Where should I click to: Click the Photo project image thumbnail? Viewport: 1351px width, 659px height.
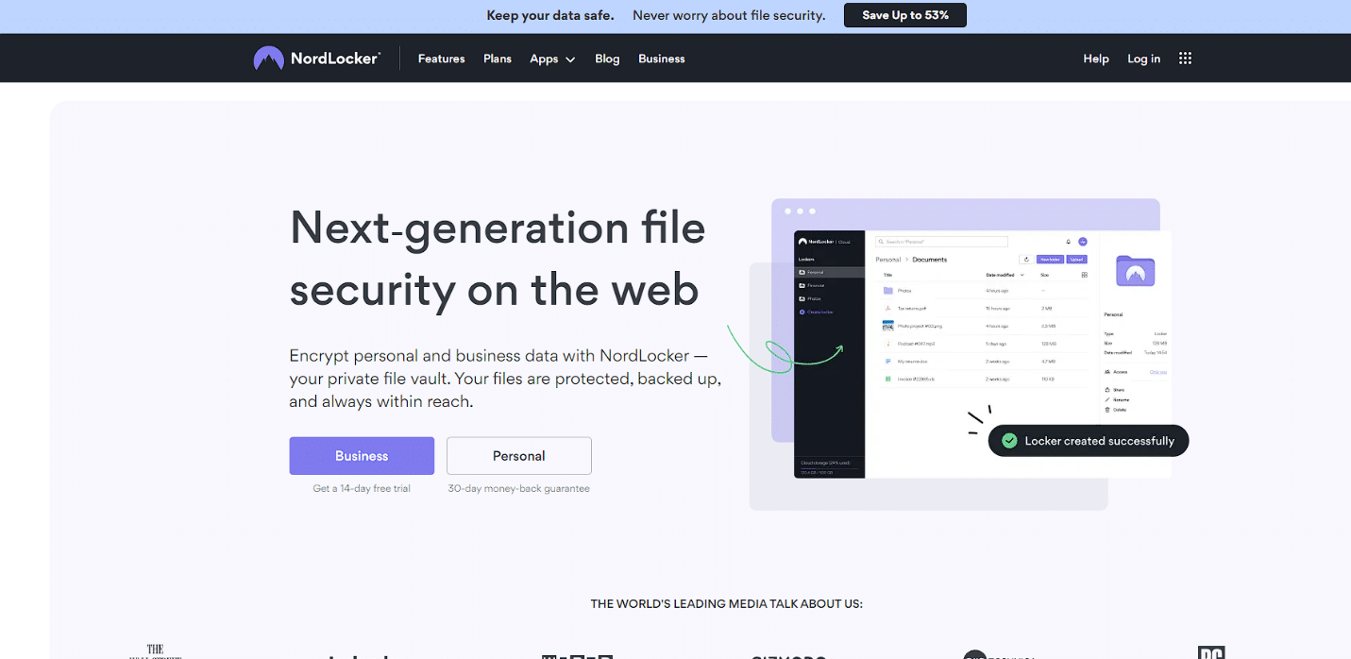888,326
